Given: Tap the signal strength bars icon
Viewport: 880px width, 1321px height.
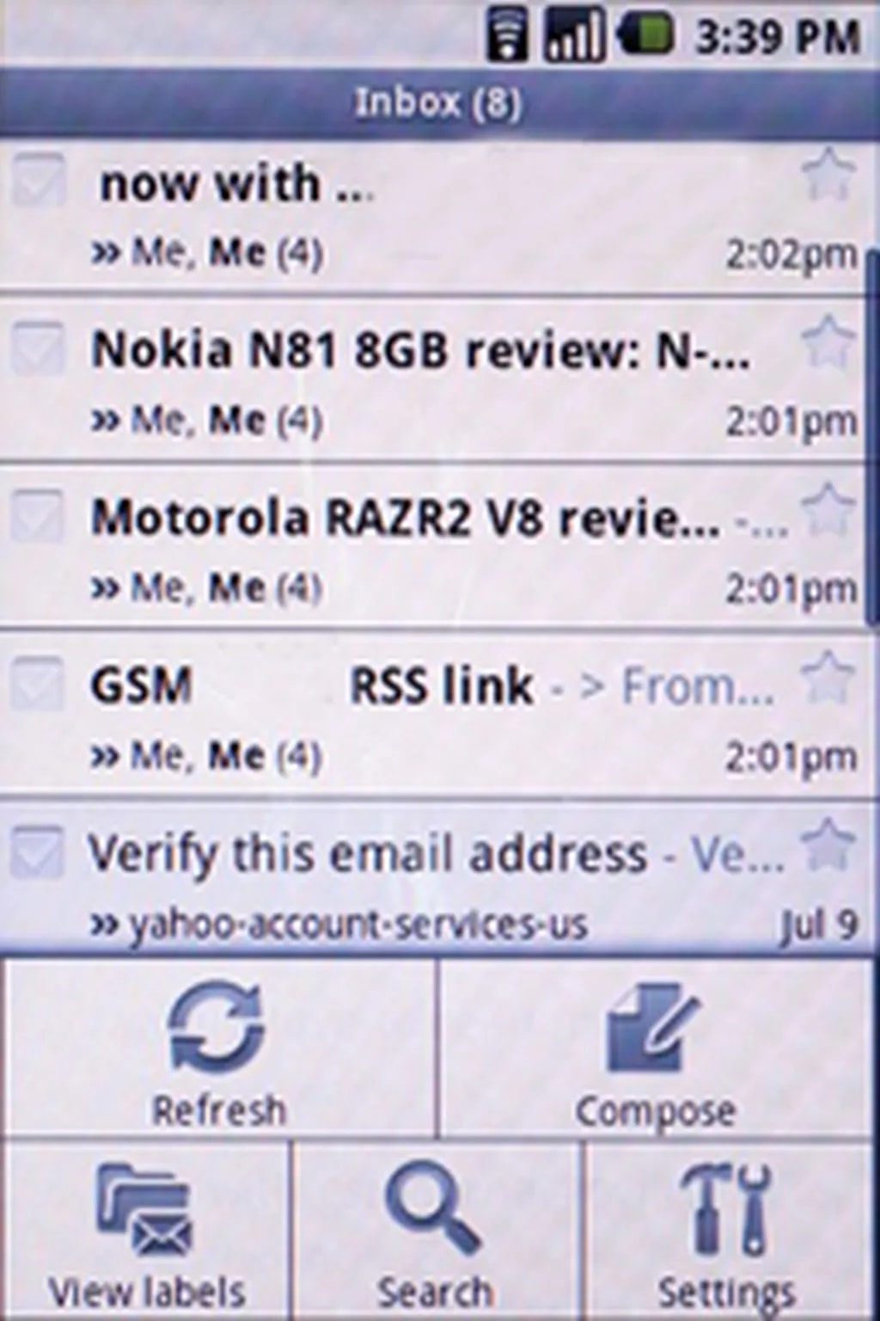Looking at the screenshot, I should point(573,36).
